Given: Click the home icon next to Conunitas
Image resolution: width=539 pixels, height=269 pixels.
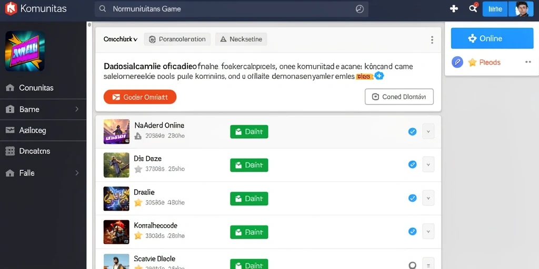Looking at the screenshot, I should tap(10, 88).
